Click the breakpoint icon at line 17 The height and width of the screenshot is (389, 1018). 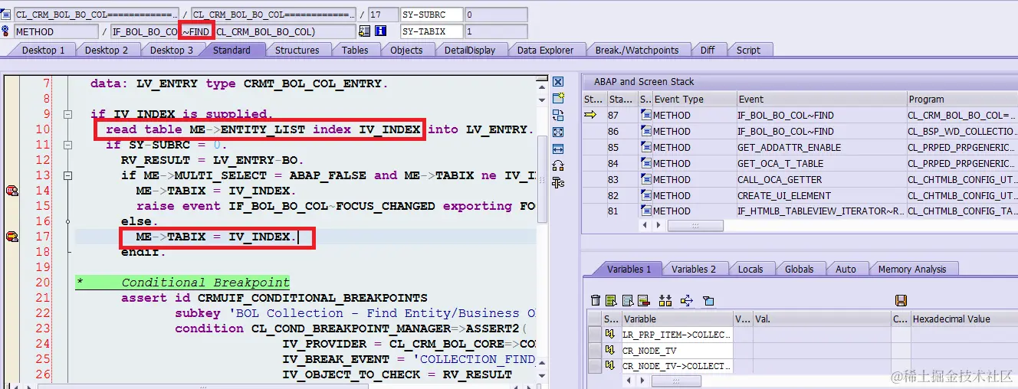coord(11,237)
